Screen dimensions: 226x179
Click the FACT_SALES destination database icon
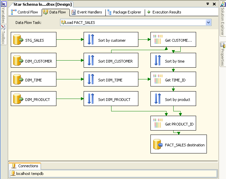point(158,144)
